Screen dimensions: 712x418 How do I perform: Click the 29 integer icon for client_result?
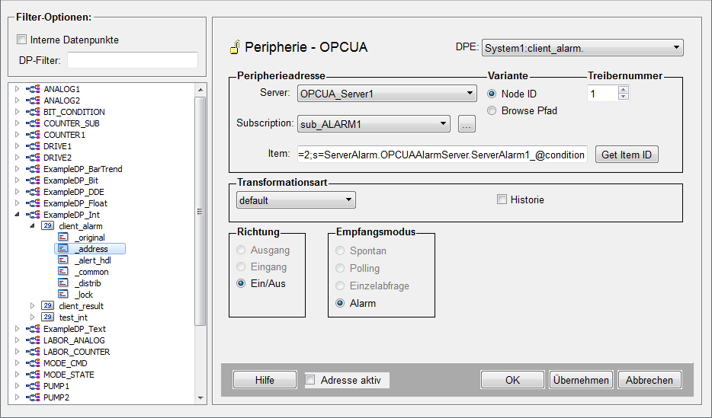pos(47,306)
